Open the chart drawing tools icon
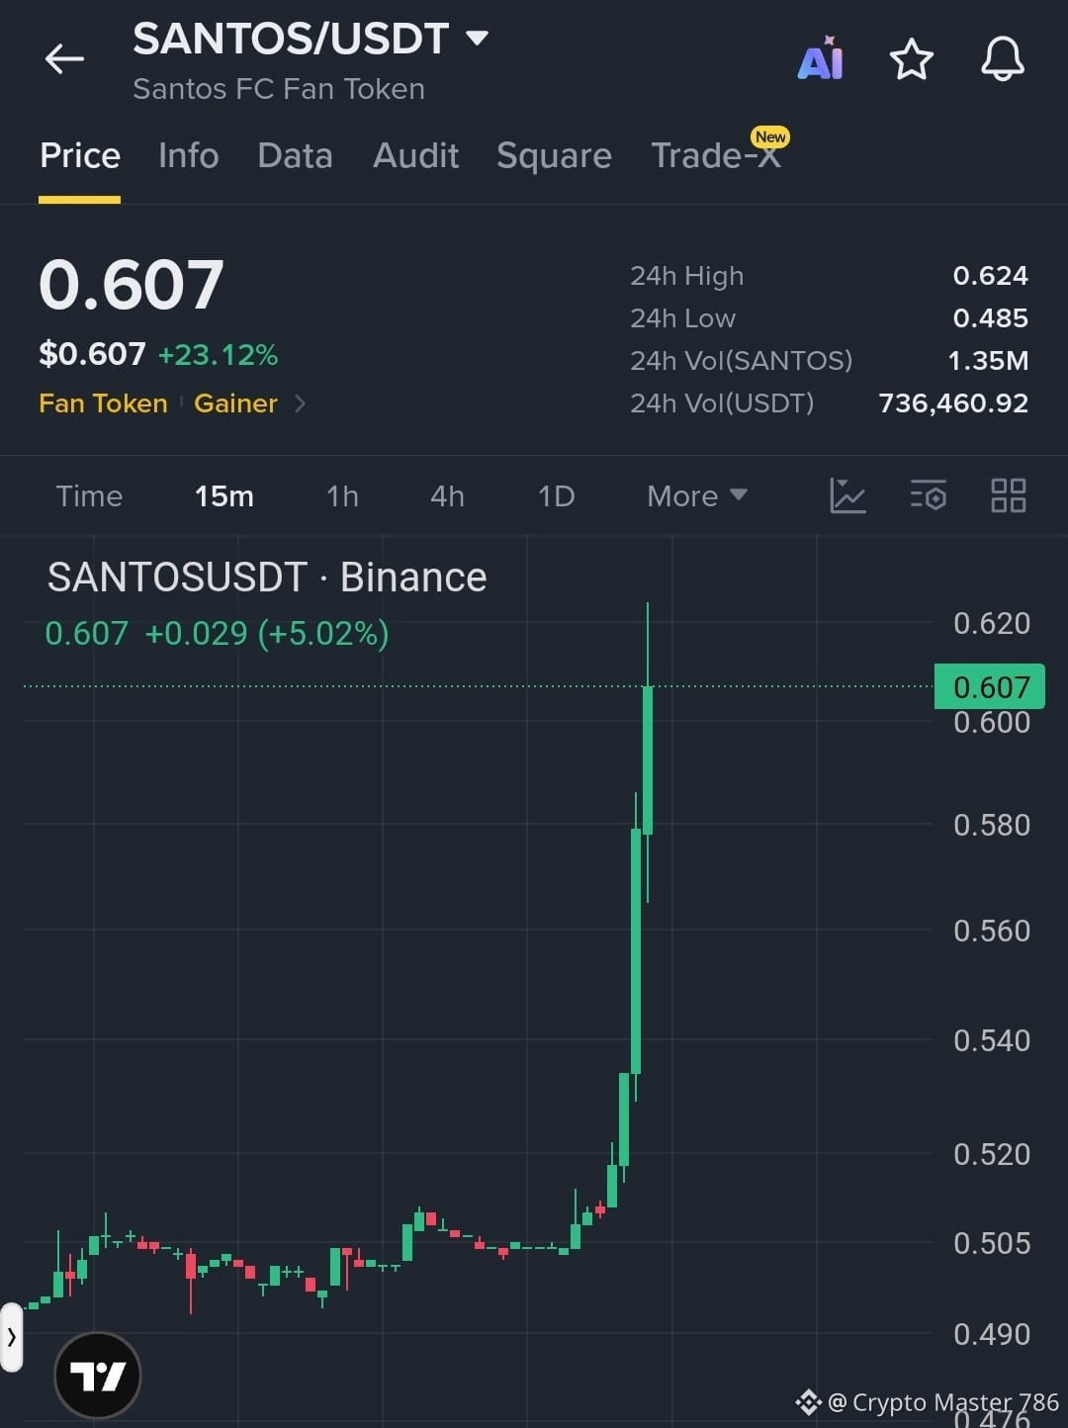The height and width of the screenshot is (1428, 1068). 847,495
